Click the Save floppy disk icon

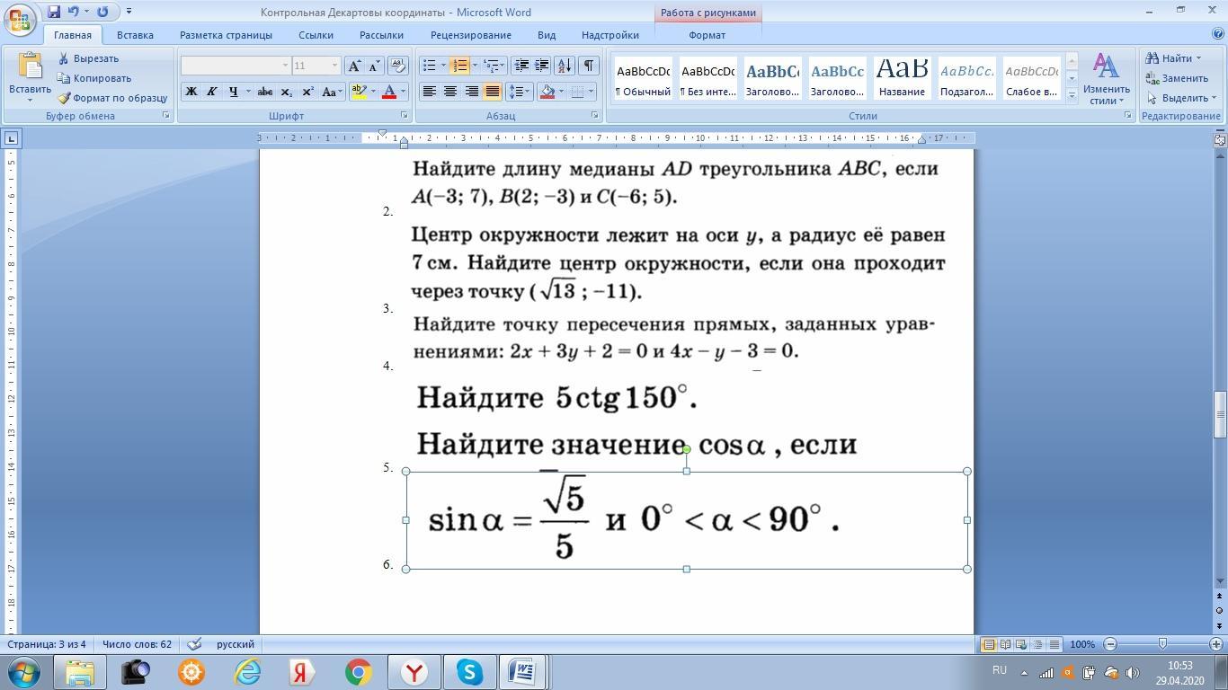54,12
